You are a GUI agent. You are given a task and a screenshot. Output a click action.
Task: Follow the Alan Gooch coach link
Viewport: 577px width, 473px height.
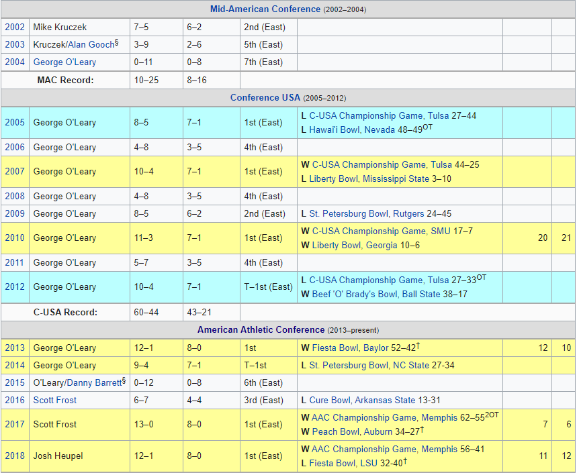[x=91, y=45]
